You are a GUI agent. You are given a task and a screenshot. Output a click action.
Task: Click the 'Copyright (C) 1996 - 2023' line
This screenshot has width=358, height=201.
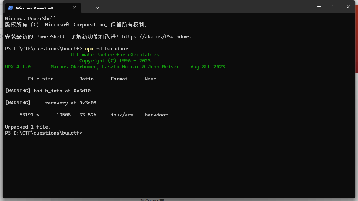(115, 61)
